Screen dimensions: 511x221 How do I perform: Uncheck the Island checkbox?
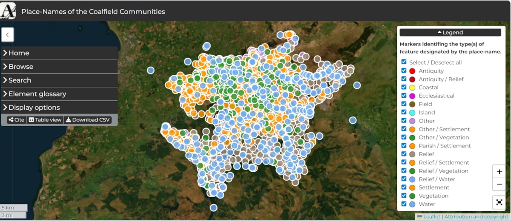tap(404, 112)
